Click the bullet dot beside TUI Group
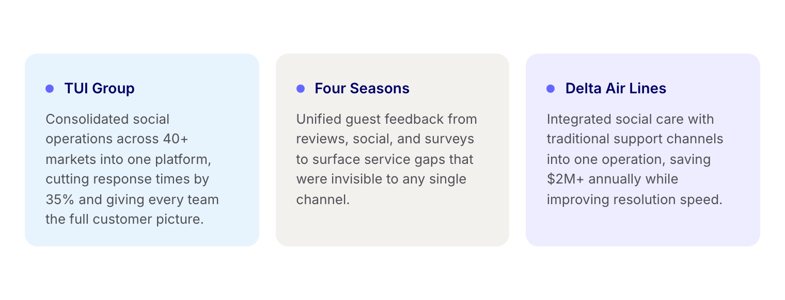This screenshot has height=300, width=785. pyautogui.click(x=50, y=89)
